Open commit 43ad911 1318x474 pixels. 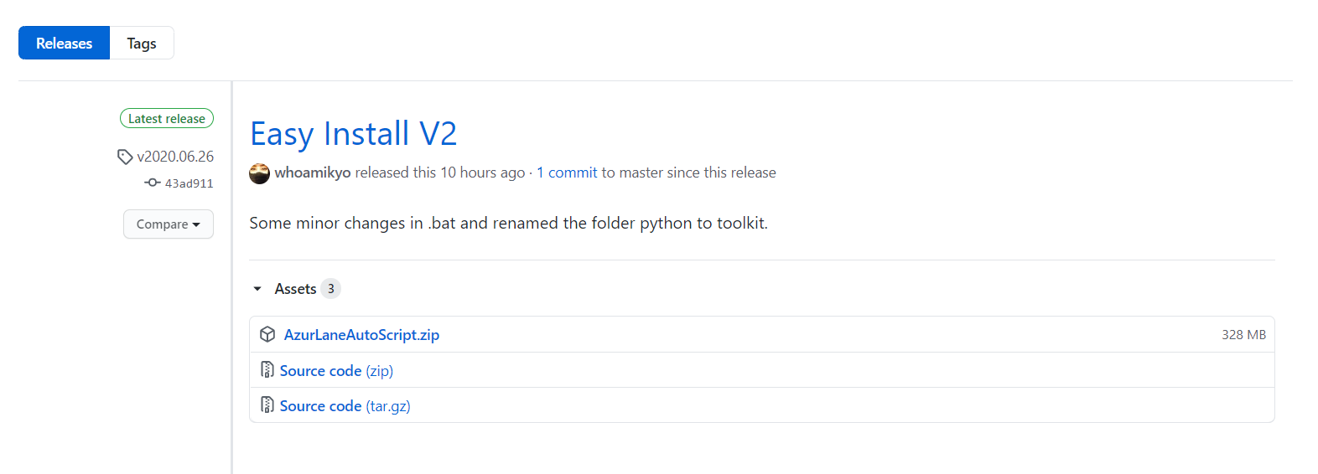[x=189, y=183]
